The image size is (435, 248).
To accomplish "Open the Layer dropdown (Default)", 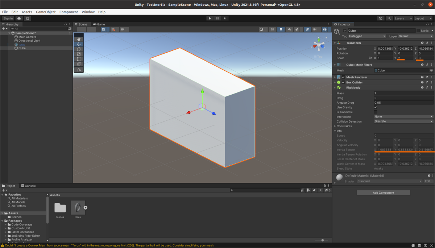I will coord(415,36).
